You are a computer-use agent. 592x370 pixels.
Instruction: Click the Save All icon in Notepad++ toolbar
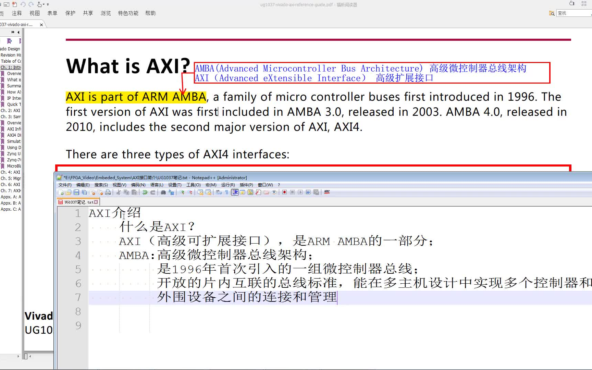pos(84,192)
